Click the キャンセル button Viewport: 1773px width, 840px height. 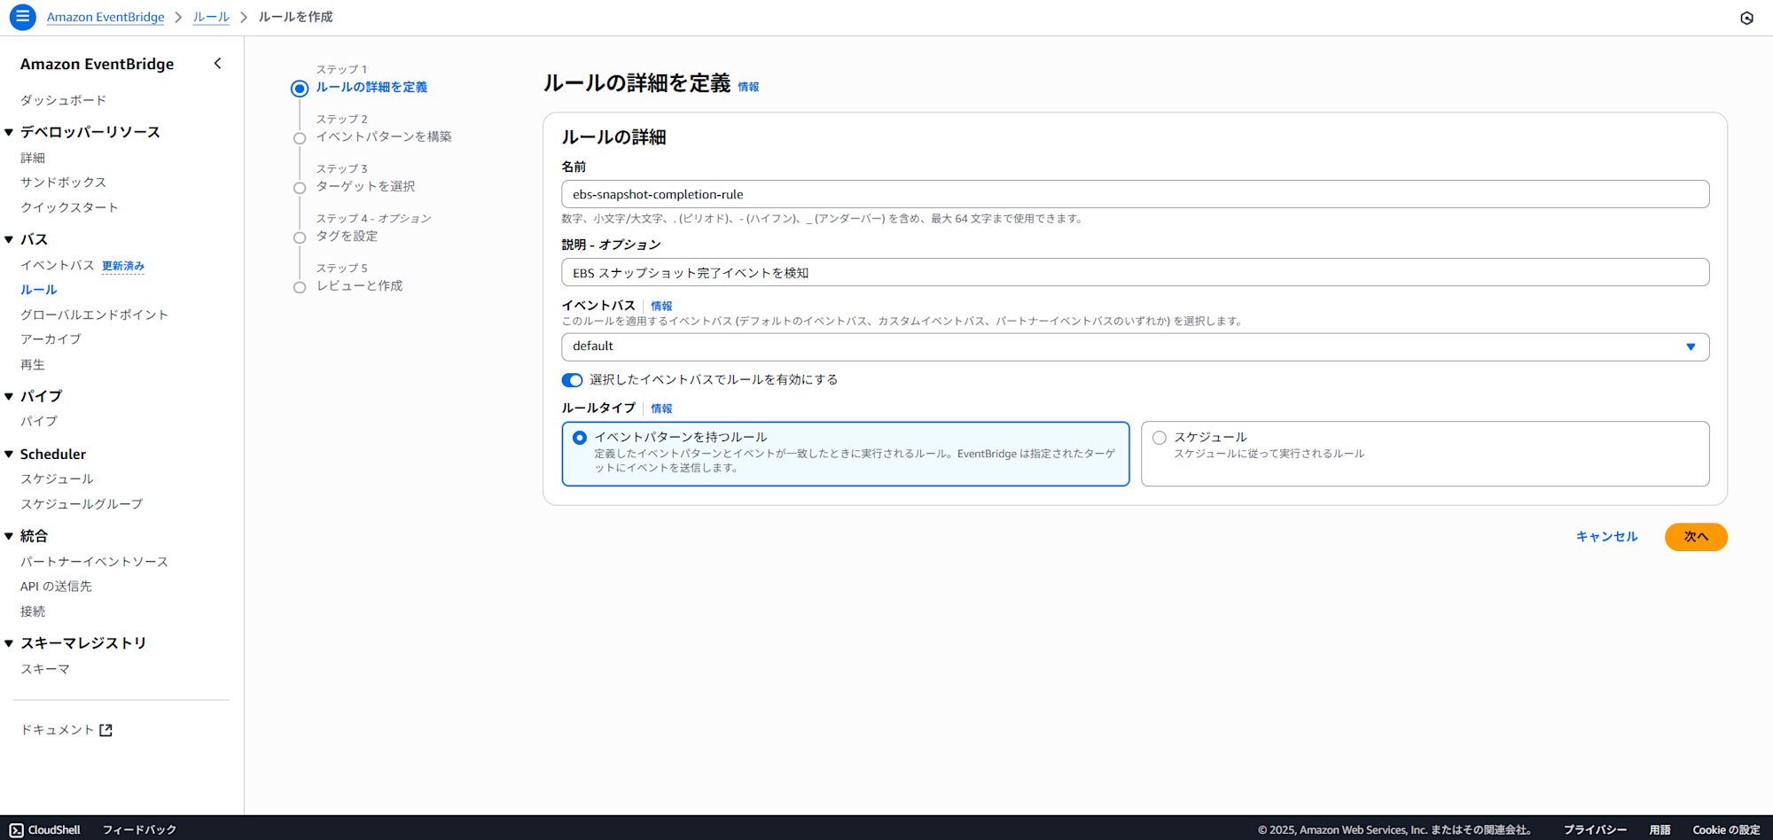1606,537
